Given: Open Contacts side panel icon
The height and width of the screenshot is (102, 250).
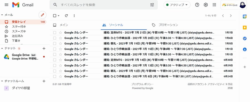Looking at the screenshot, I should click(x=244, y=49).
